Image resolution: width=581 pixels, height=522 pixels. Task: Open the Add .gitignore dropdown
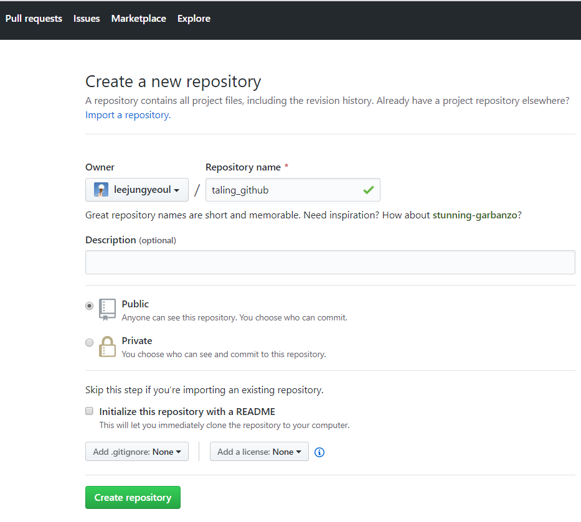tap(137, 452)
